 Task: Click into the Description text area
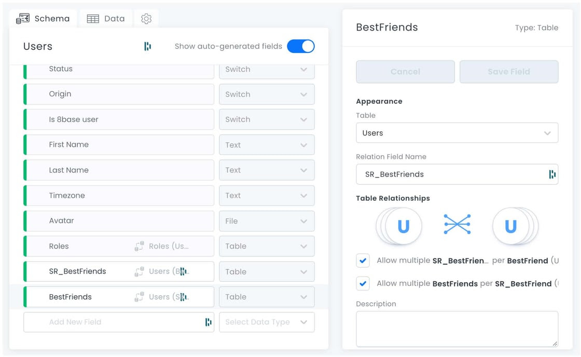click(457, 329)
